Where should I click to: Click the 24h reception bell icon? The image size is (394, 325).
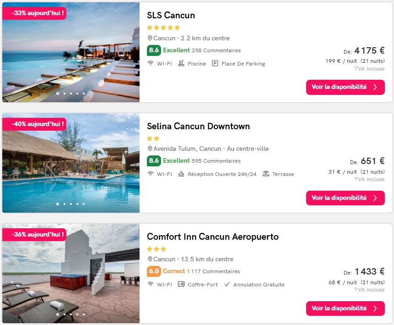click(181, 174)
